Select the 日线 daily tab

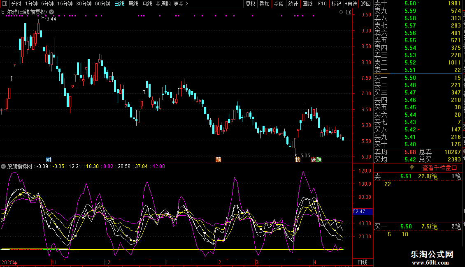(119, 4)
